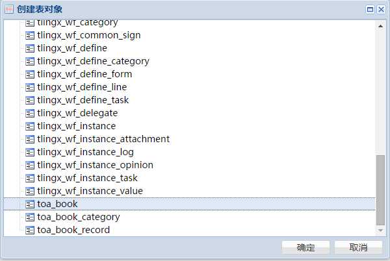The height and width of the screenshot is (261, 390).
Task: Click table icon next to tlingx_wf_define_form
Action: 30,74
